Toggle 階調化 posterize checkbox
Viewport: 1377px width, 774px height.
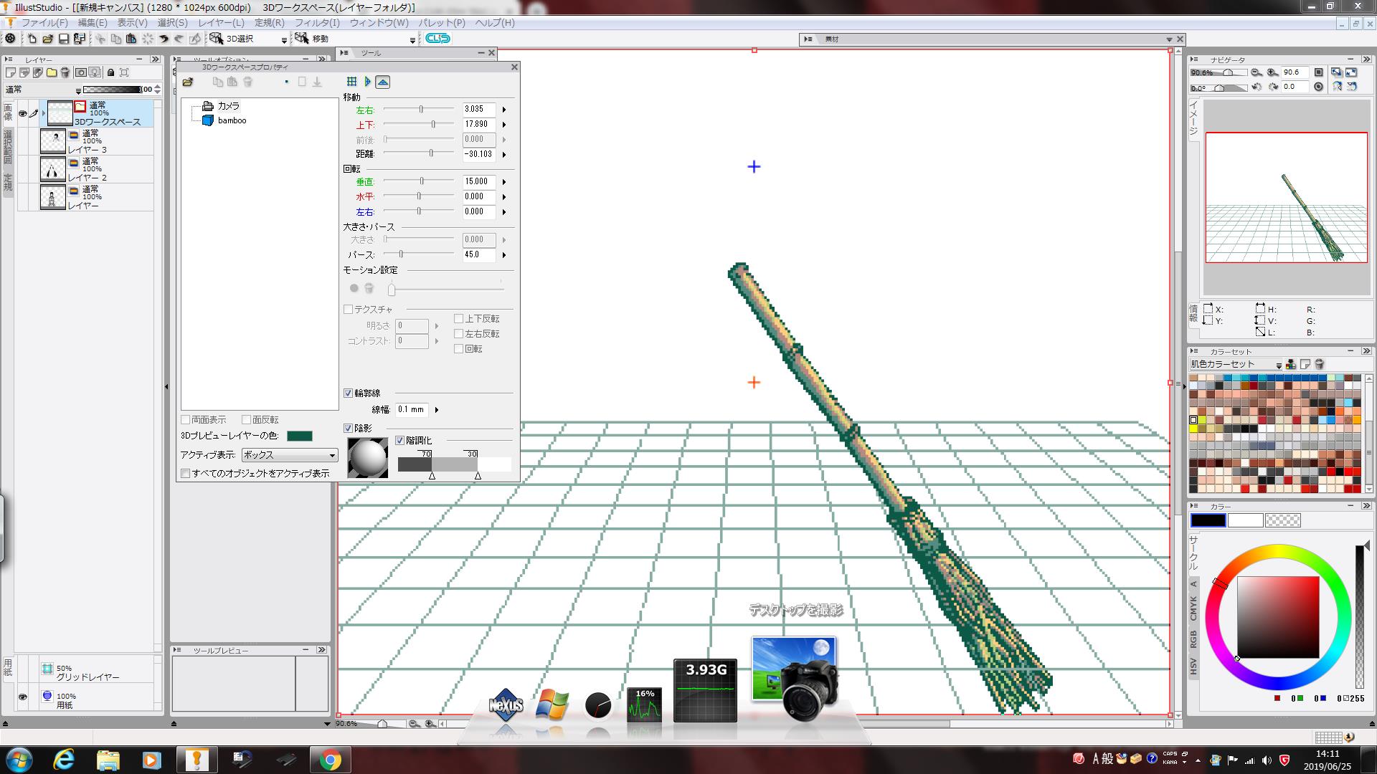[x=400, y=441]
